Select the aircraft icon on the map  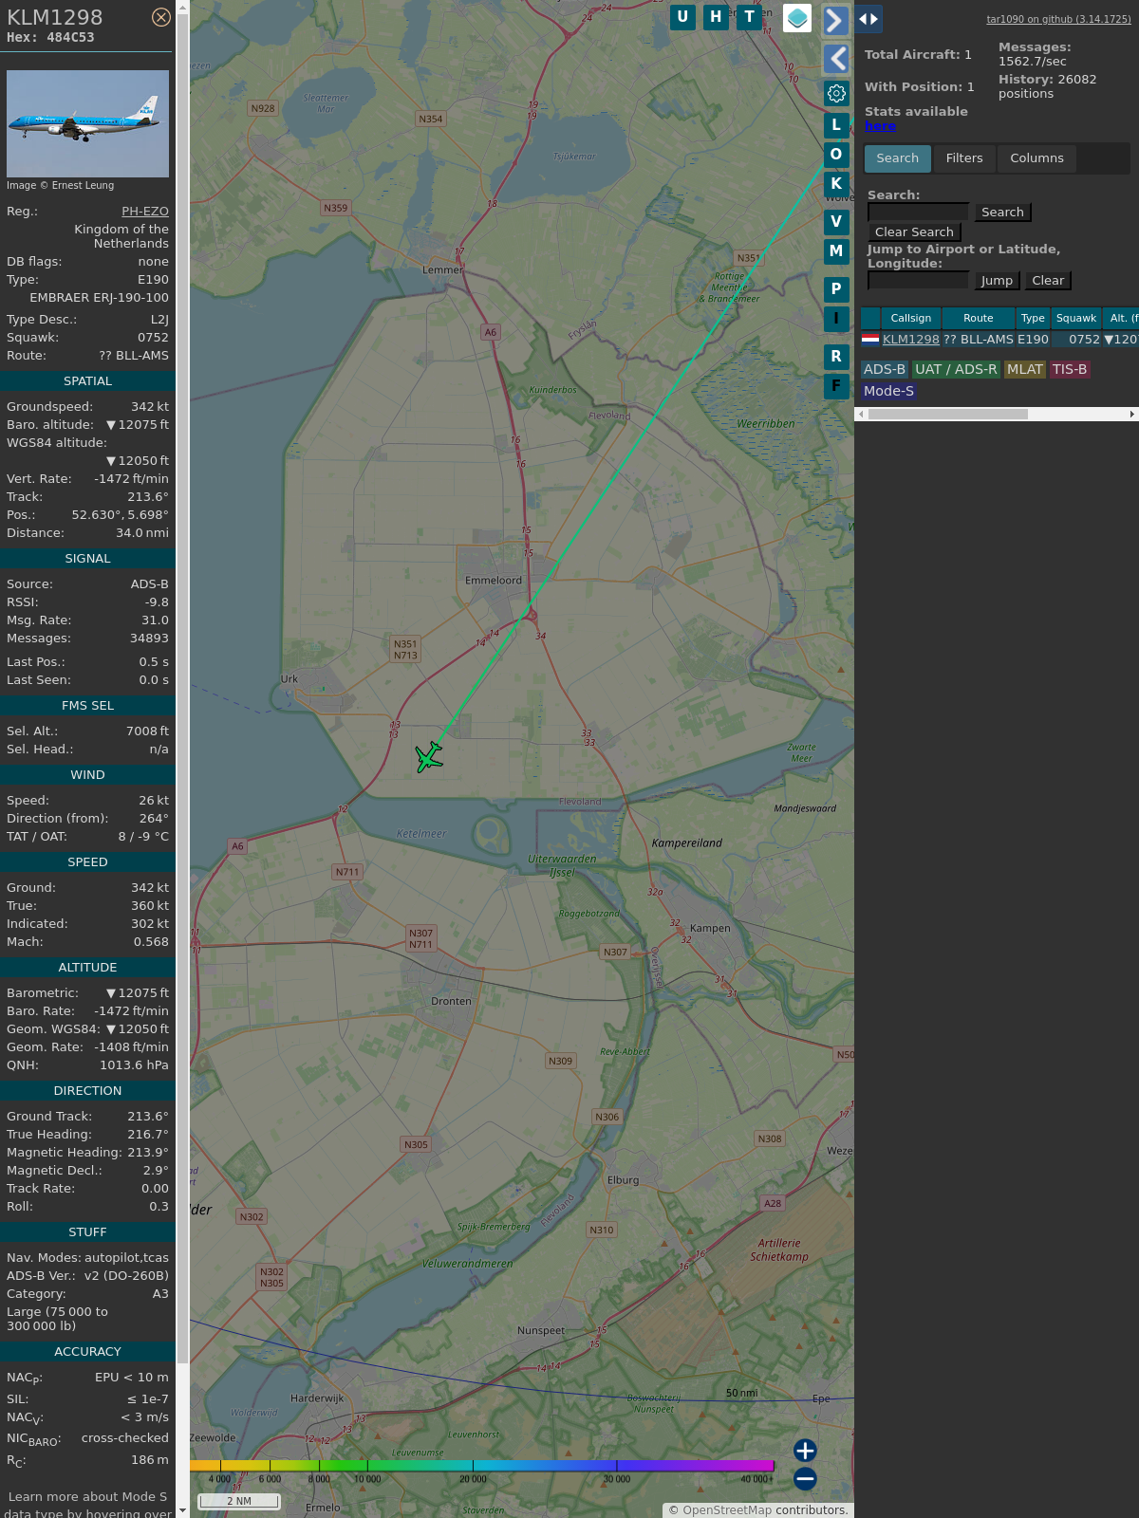tap(429, 757)
